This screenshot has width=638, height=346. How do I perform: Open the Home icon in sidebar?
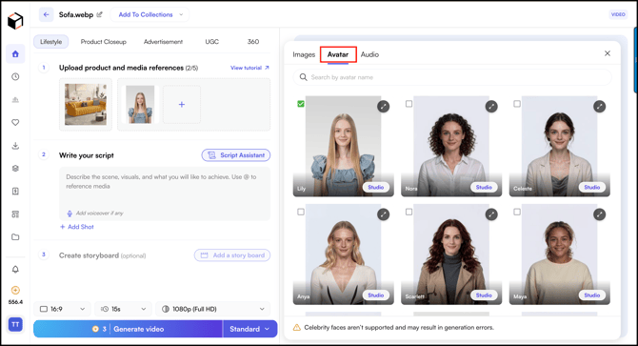(15, 54)
